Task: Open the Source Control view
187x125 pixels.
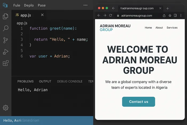Action: (x=5, y=40)
